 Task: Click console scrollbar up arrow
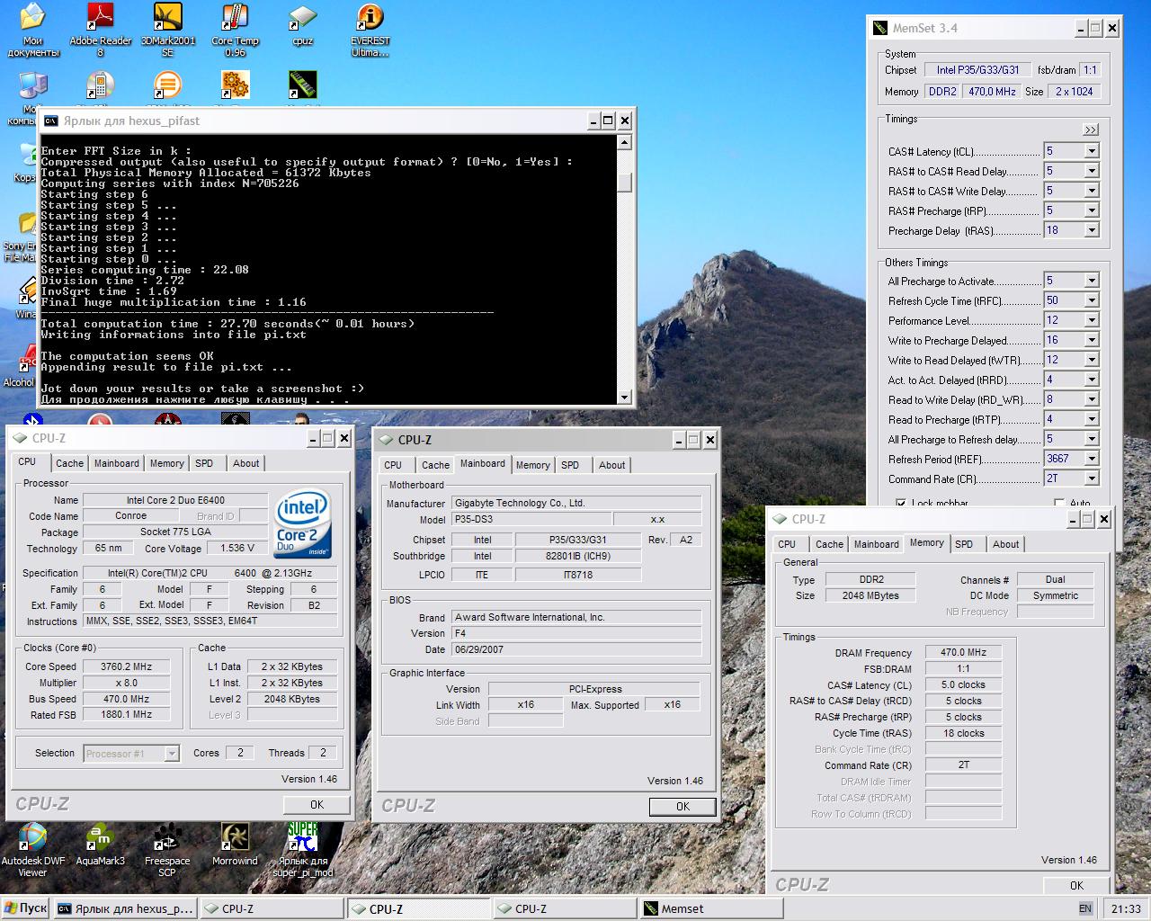pyautogui.click(x=625, y=142)
